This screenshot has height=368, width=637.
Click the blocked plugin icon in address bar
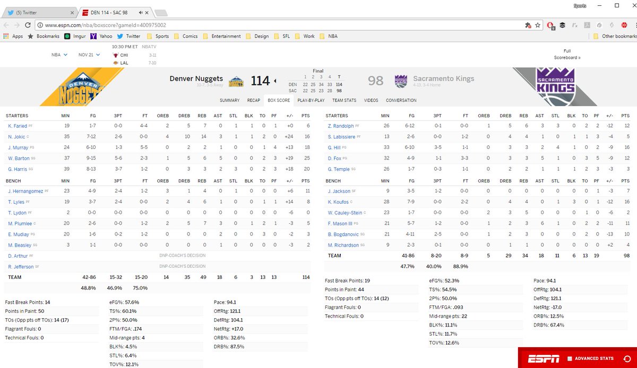tap(528, 25)
